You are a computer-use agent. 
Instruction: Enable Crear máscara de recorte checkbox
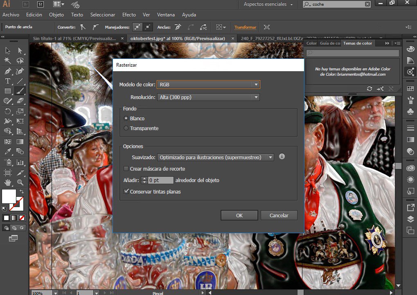[x=126, y=169]
